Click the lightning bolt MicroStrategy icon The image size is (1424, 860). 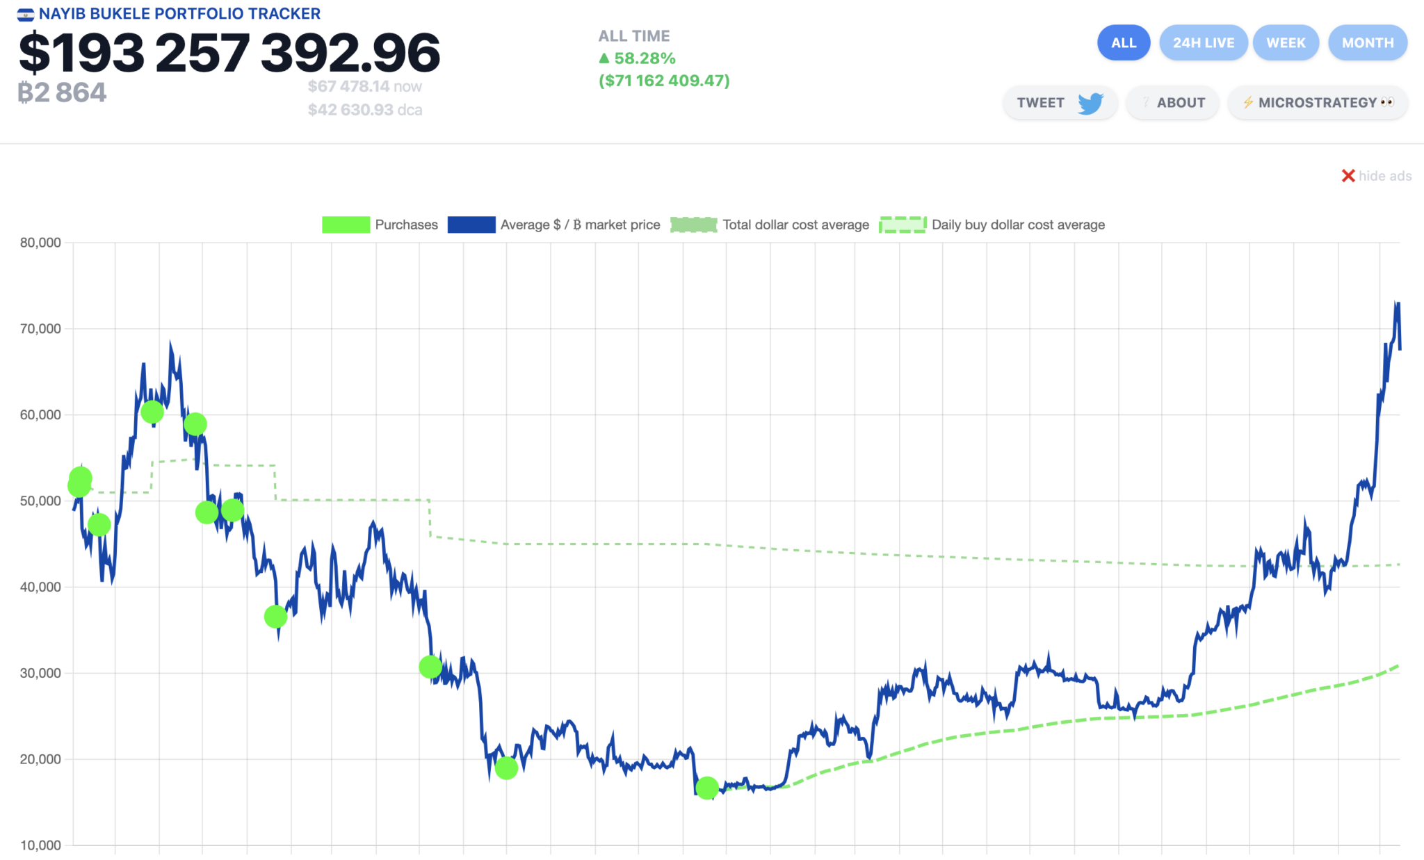click(1248, 103)
